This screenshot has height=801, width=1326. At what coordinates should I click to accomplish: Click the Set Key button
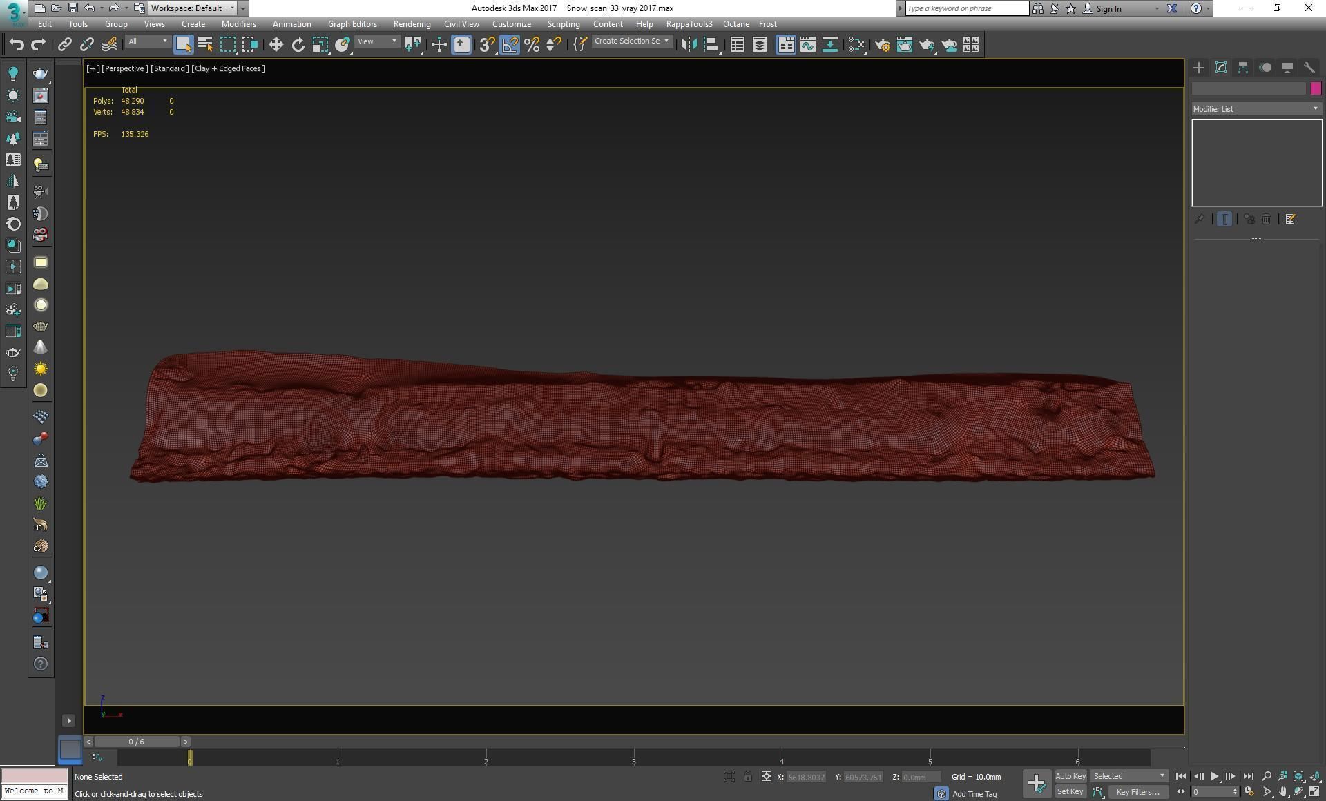(1070, 792)
